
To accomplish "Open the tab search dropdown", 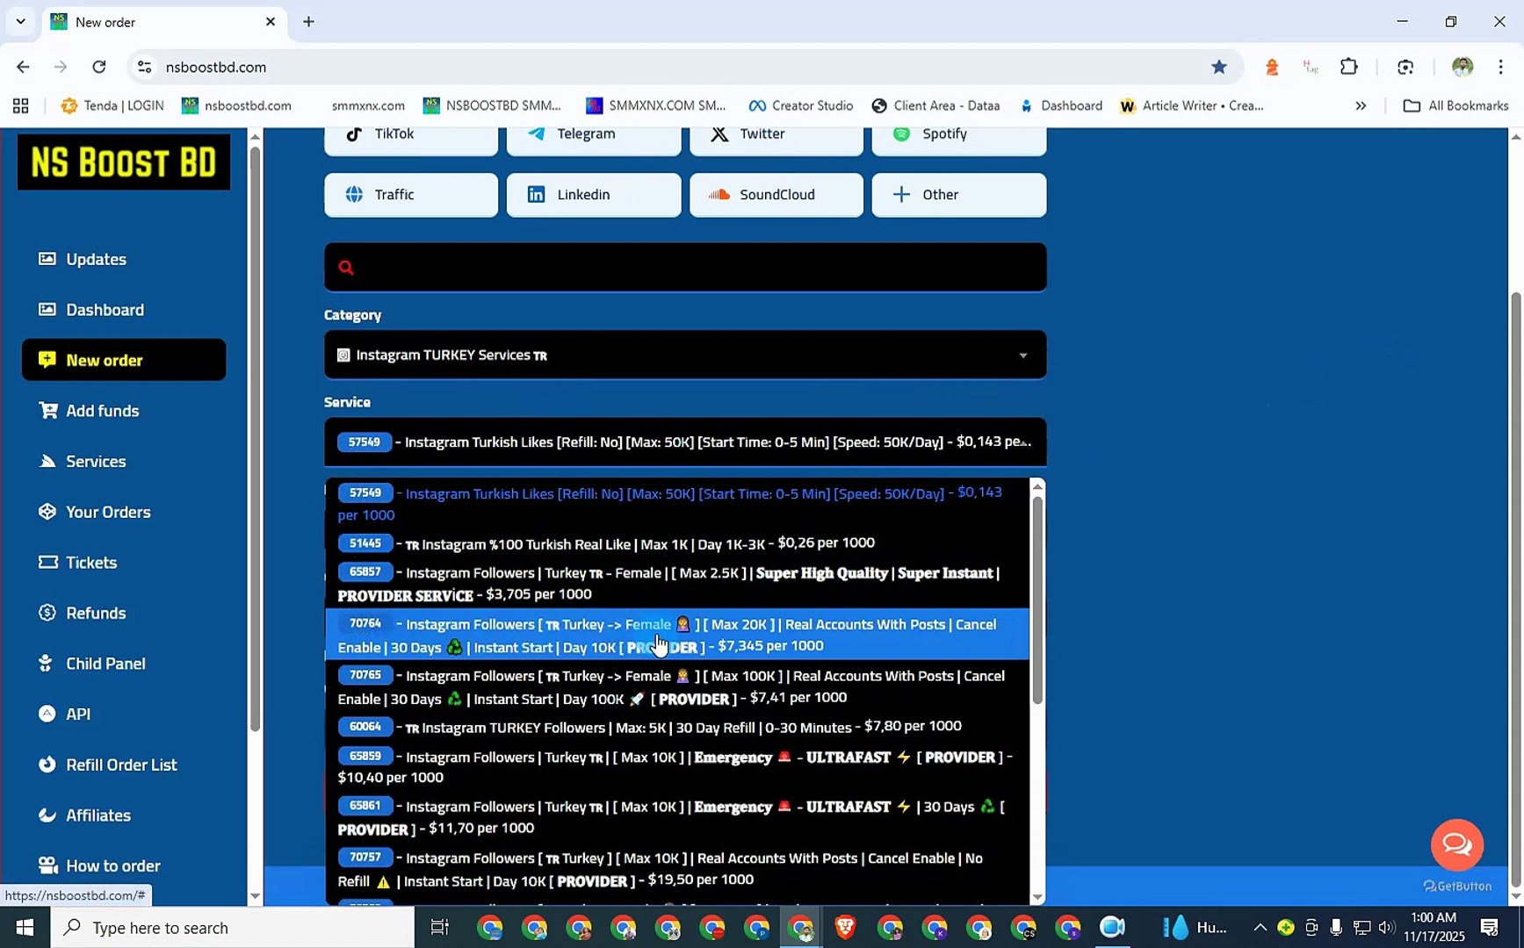I will (20, 22).
